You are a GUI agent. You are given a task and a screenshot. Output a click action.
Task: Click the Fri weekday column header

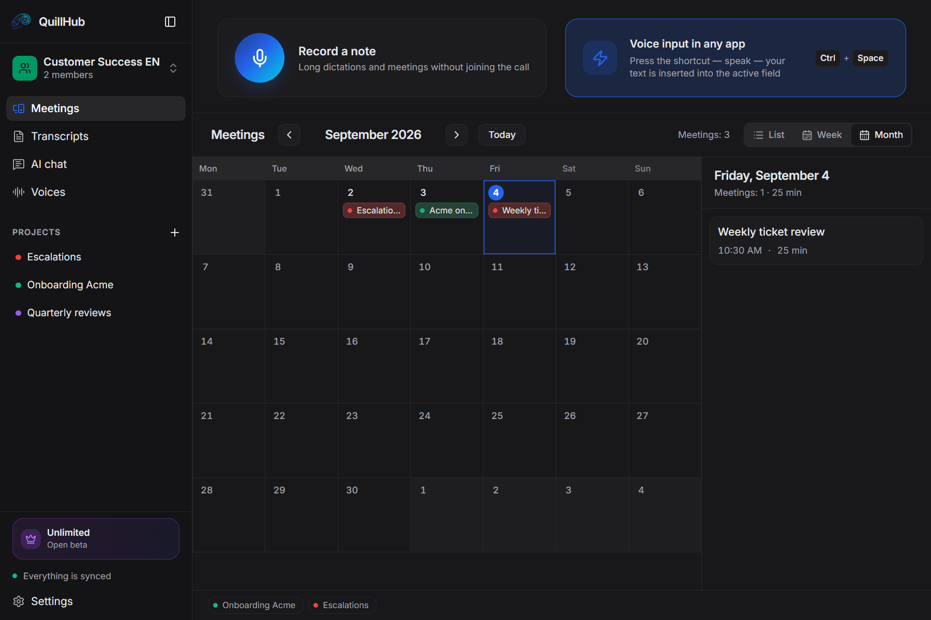coord(495,168)
